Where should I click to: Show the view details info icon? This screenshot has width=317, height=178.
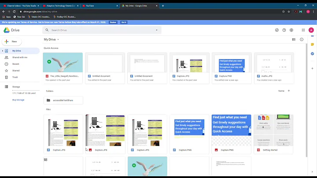302,40
